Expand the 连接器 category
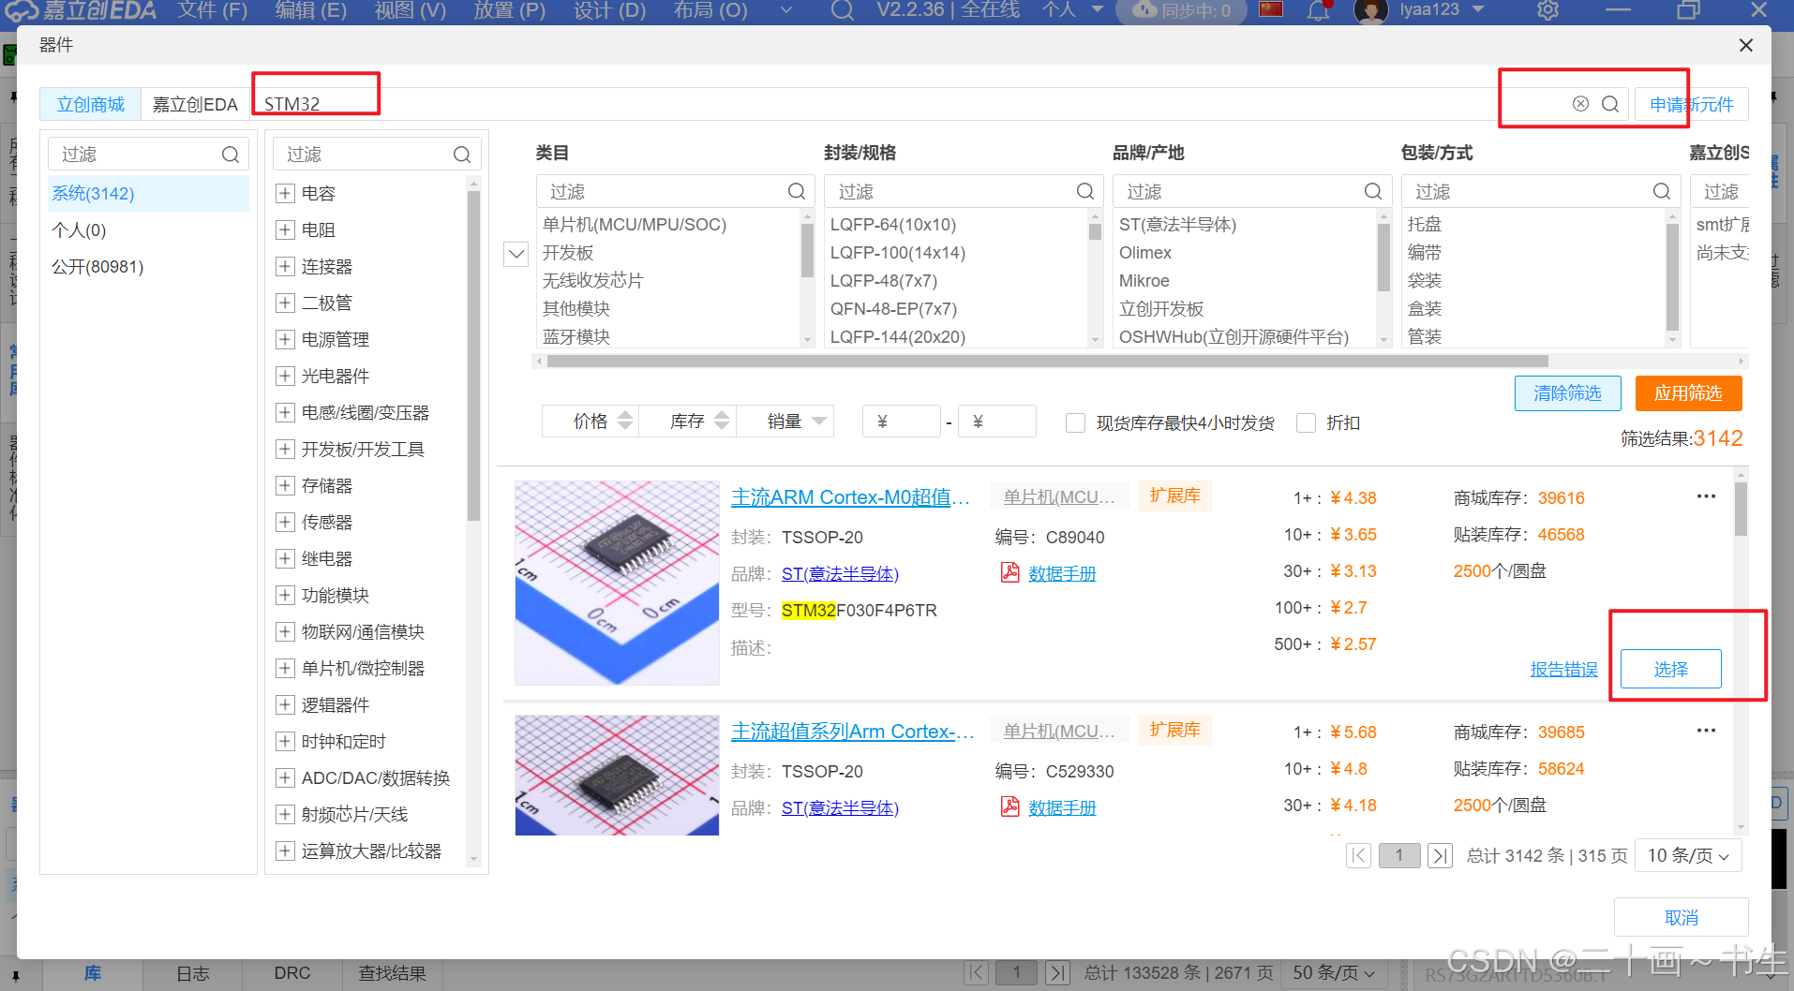This screenshot has height=991, width=1794. coord(285,266)
